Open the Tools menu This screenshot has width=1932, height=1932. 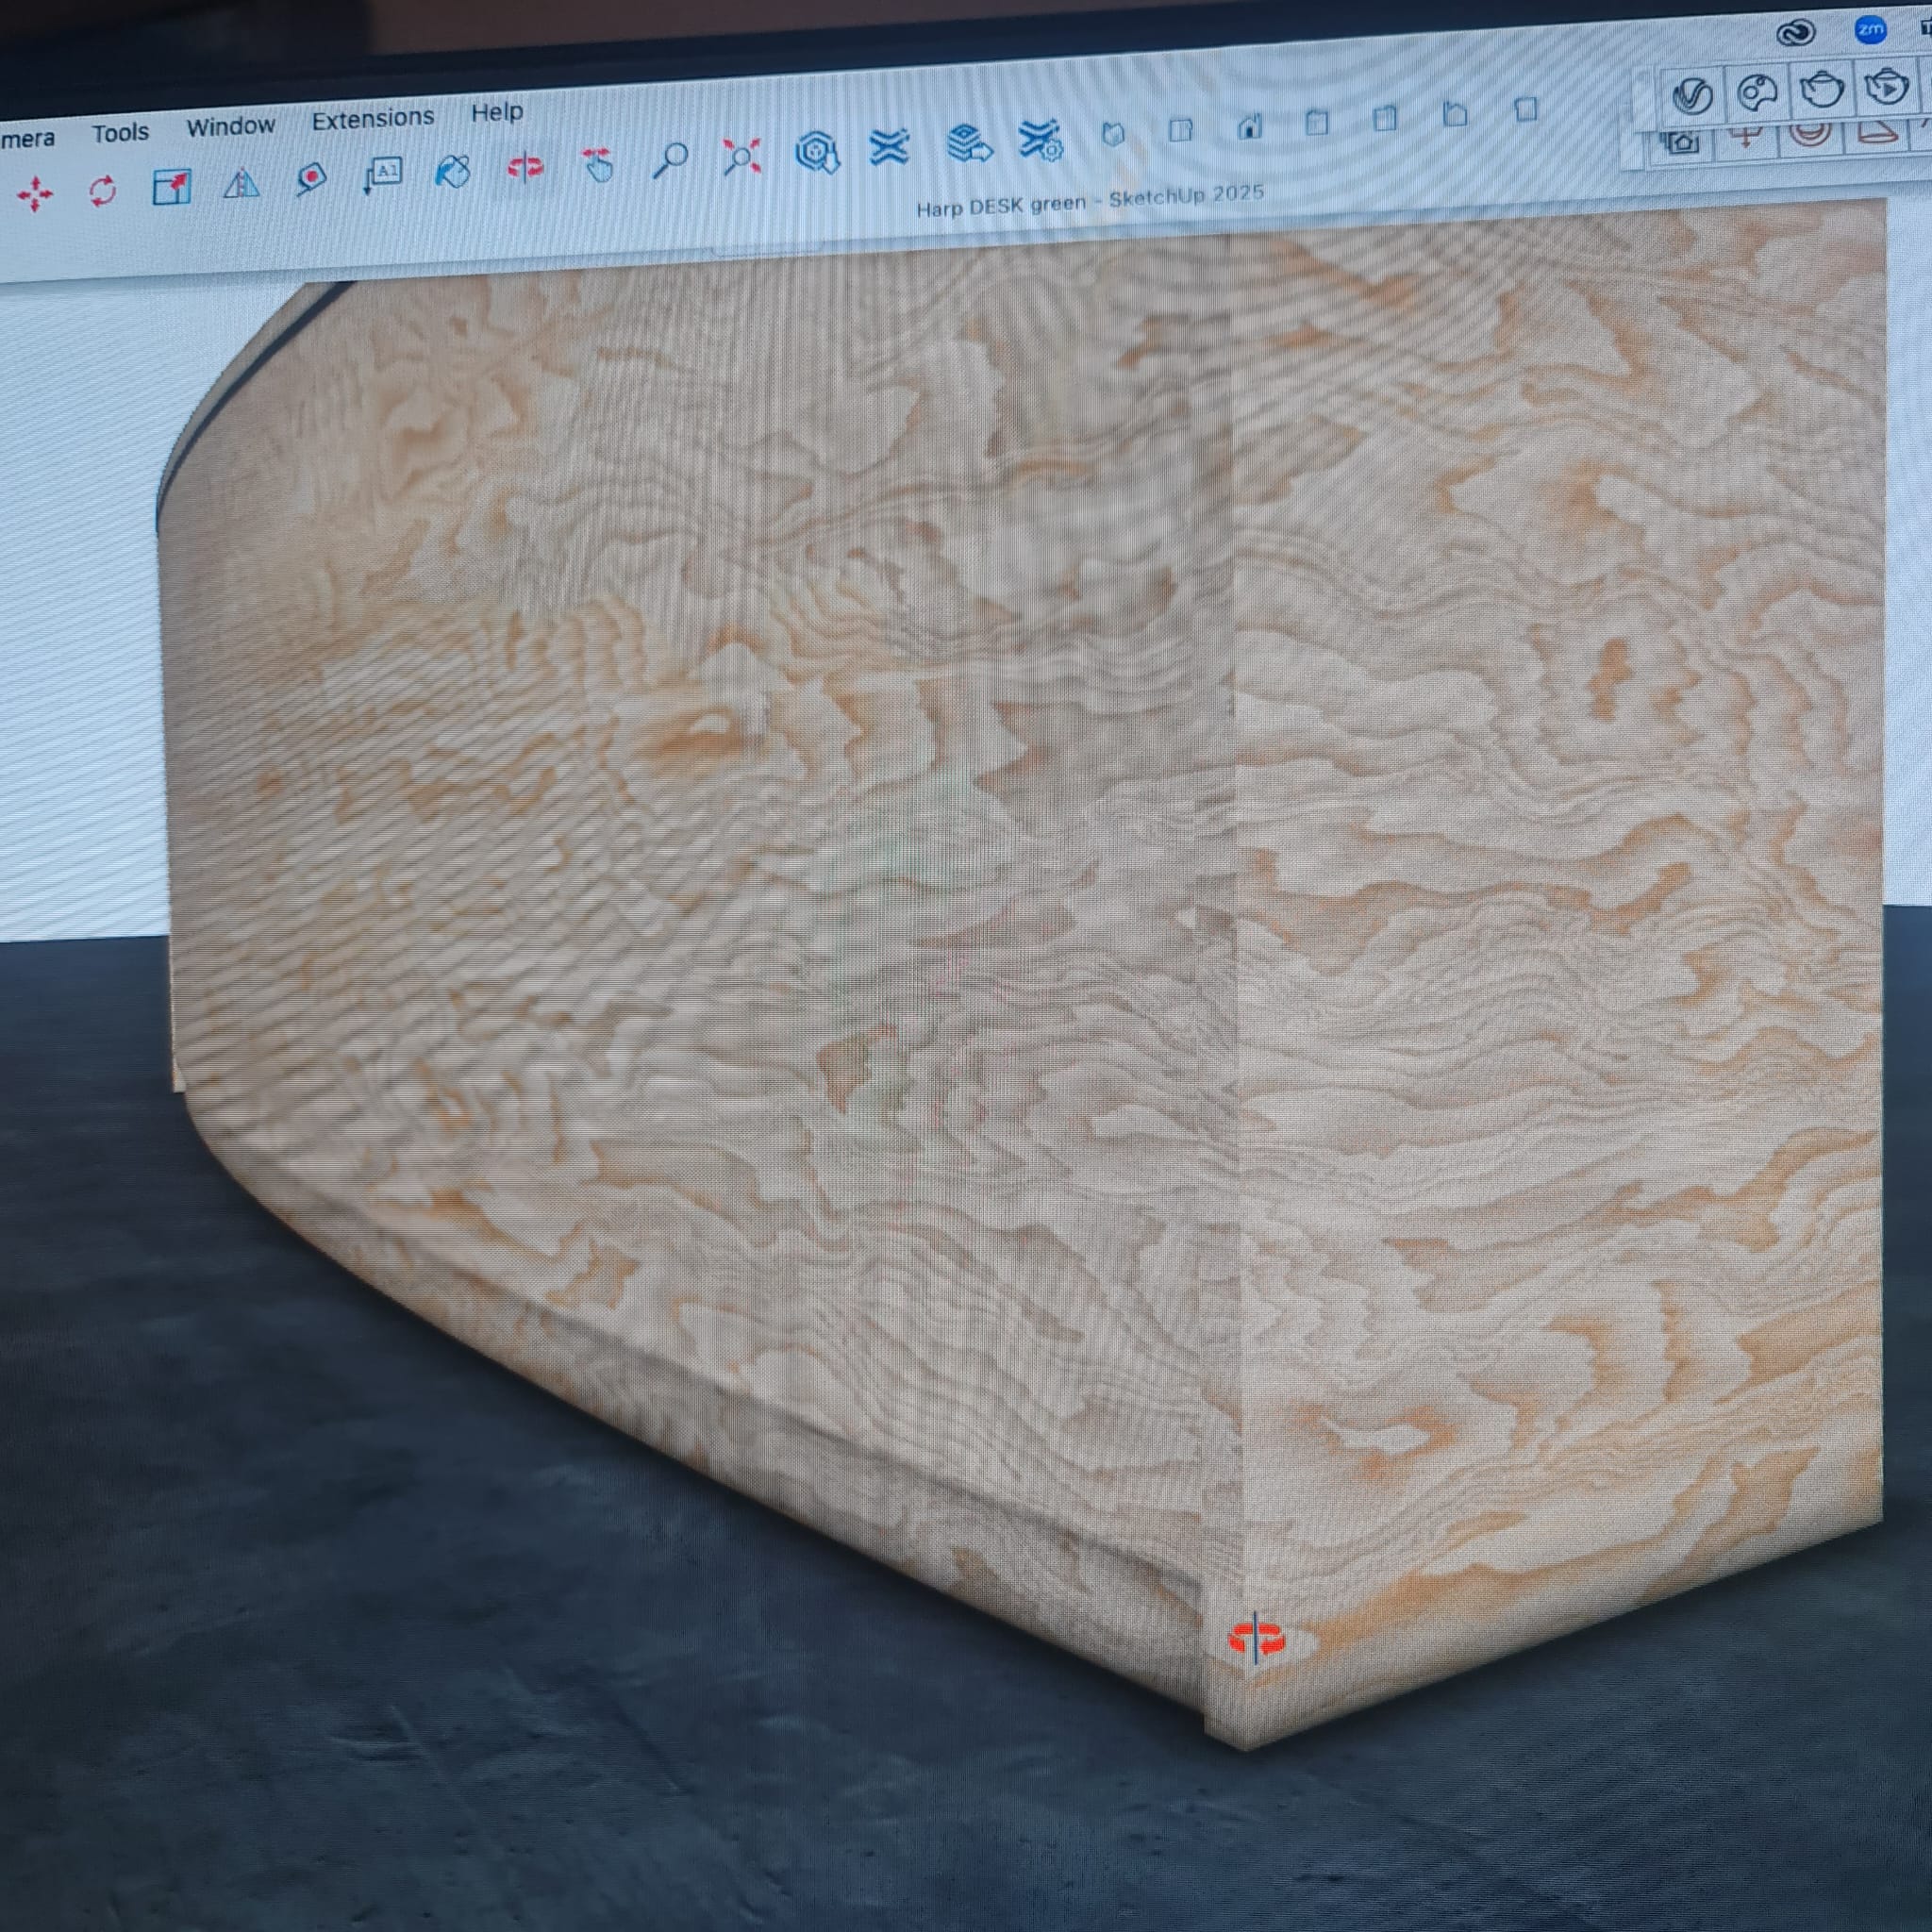coord(120,132)
